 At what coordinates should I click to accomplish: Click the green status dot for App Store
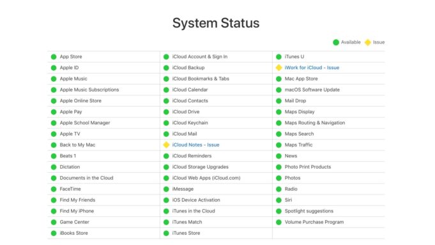point(54,57)
